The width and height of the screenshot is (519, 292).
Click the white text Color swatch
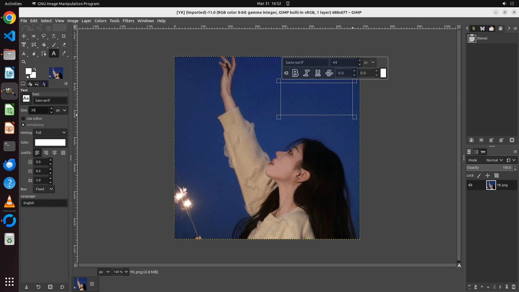point(50,142)
